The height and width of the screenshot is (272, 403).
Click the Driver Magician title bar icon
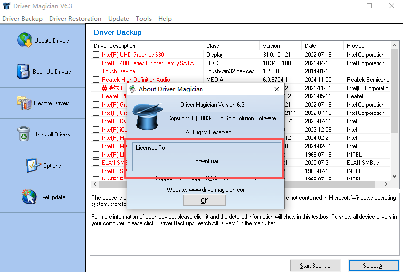(6, 6)
